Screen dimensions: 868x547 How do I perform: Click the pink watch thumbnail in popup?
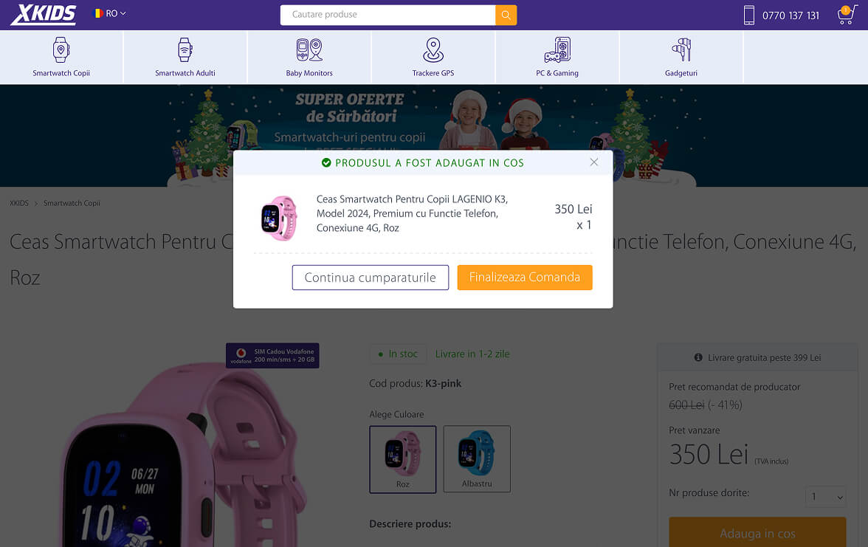pyautogui.click(x=279, y=218)
